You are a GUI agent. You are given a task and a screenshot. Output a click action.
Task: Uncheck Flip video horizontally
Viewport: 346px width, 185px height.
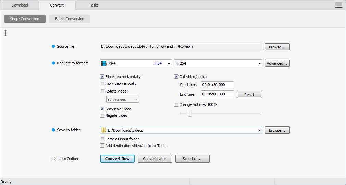pyautogui.click(x=102, y=77)
